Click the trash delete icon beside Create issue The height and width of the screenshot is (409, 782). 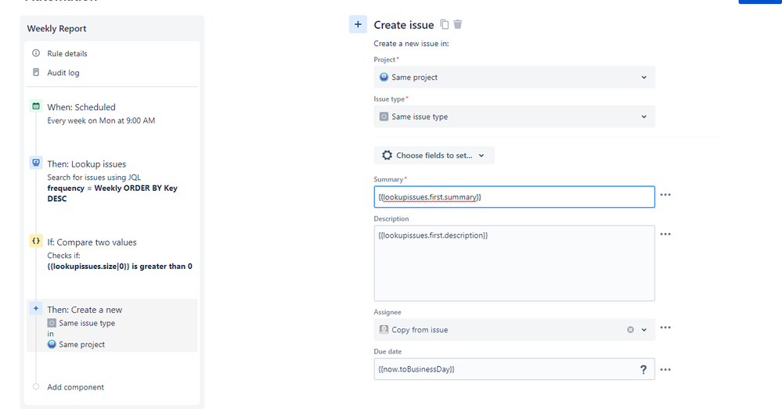(458, 24)
